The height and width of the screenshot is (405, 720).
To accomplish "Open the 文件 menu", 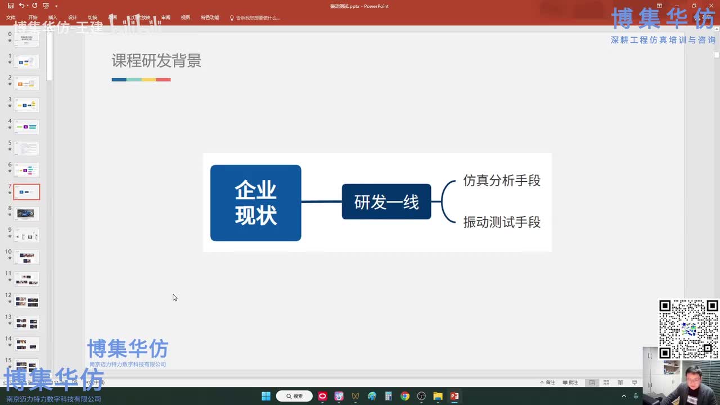I will [11, 17].
